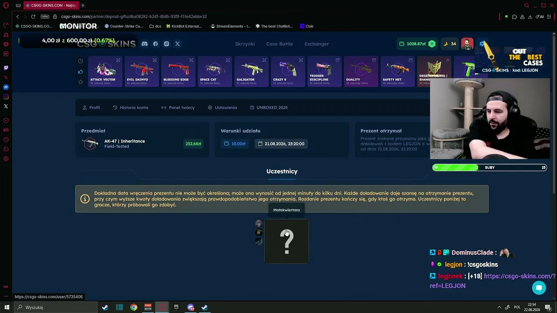557x313 pixels.
Task: Reload the page with the refresh icon
Action: pyautogui.click(x=33, y=17)
